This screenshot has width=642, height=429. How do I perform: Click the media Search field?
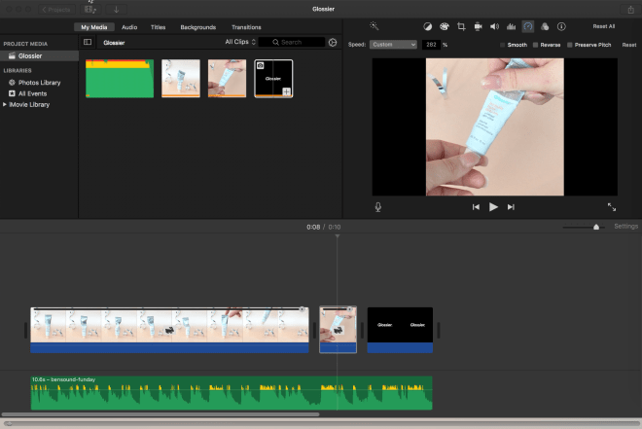[x=292, y=42]
